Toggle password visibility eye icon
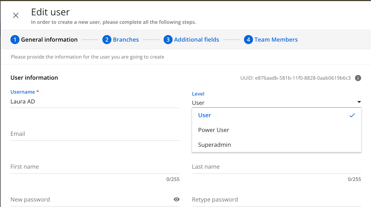 (176, 199)
